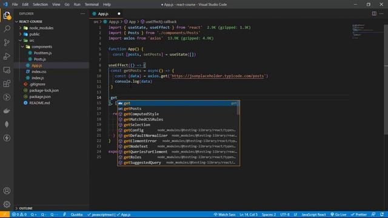Open the MongoDB leaf icon view
Image resolution: width=388 pixels, height=218 pixels.
(7, 124)
